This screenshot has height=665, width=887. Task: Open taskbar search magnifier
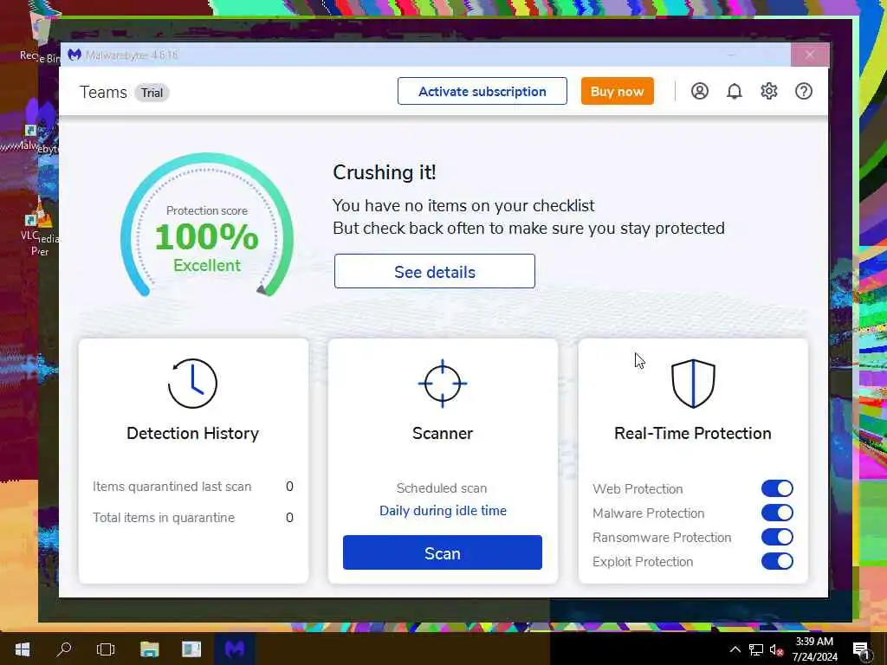pyautogui.click(x=64, y=649)
